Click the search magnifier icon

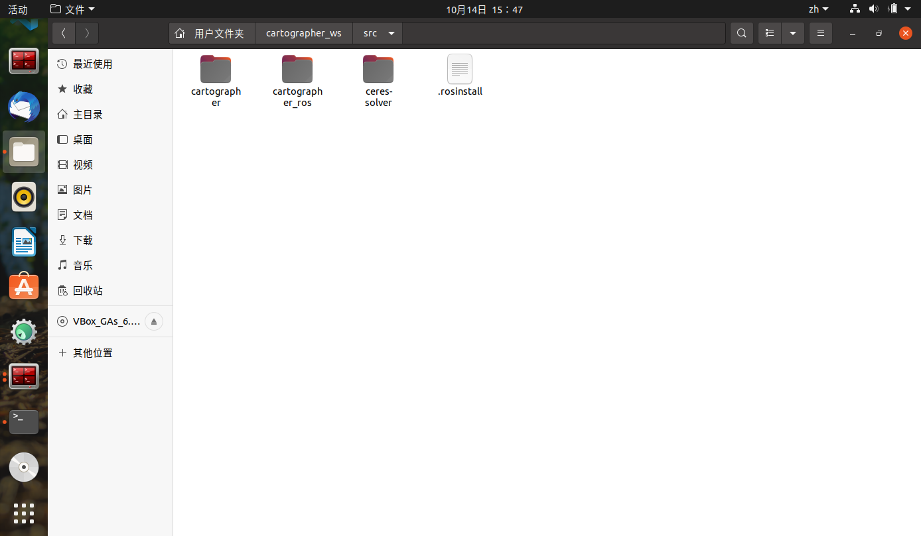tap(742, 33)
